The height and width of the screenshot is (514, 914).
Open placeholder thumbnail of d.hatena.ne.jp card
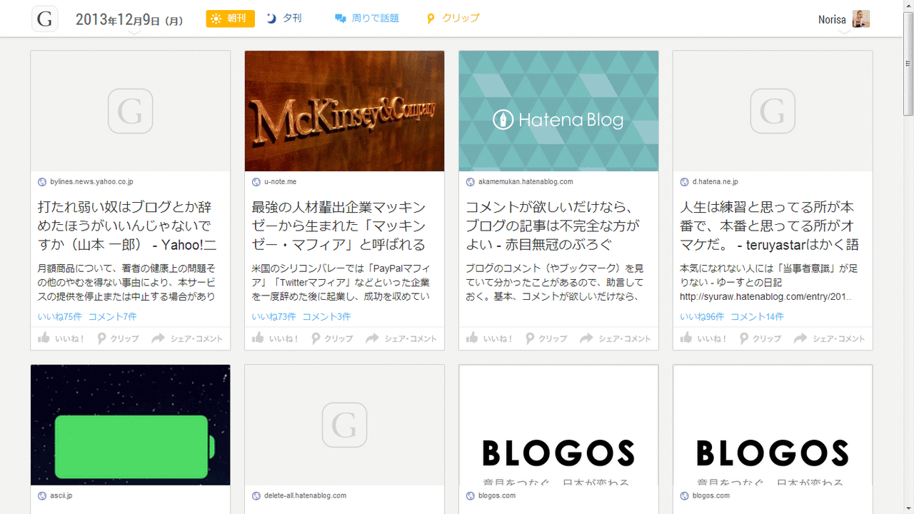click(x=773, y=111)
